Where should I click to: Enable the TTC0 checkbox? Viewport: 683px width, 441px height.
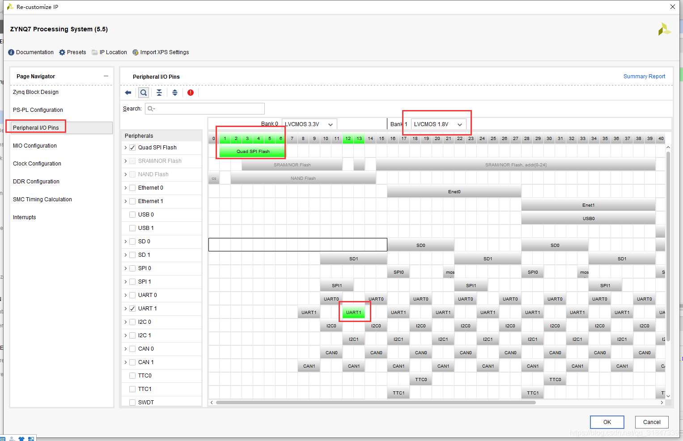click(x=132, y=376)
